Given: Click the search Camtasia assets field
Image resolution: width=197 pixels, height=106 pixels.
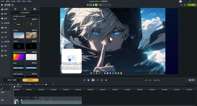Looking at the screenshot, I should pos(25,16).
